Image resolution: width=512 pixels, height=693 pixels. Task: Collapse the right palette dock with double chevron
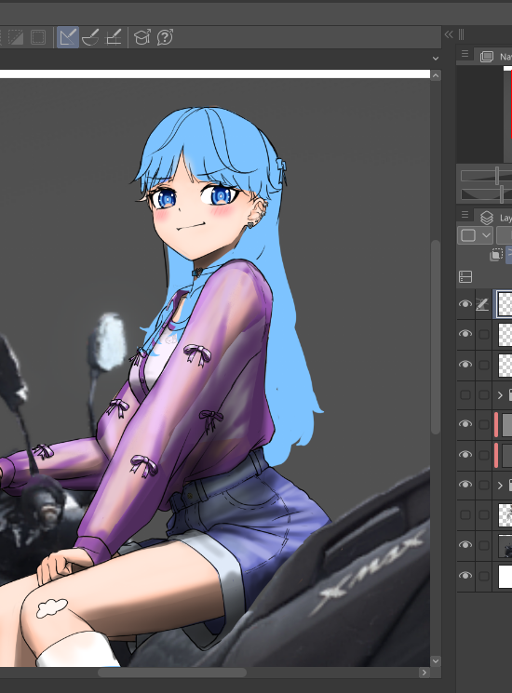[449, 34]
